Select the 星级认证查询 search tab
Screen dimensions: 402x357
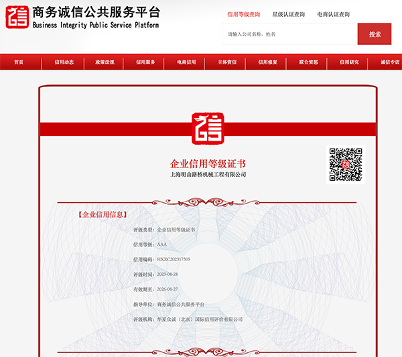click(x=288, y=14)
